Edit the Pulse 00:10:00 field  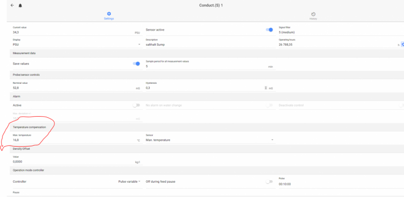(x=341, y=184)
